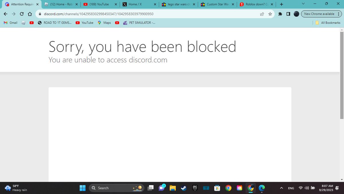Switch to the (12) Home - Roblox tab
Image resolution: width=344 pixels, height=194 pixels.
click(61, 4)
